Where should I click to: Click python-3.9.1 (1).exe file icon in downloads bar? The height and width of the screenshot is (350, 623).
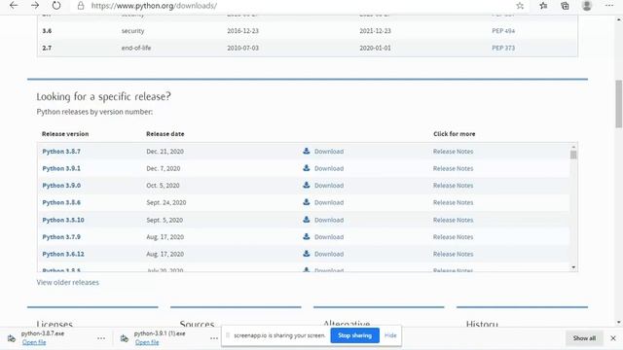tap(125, 338)
